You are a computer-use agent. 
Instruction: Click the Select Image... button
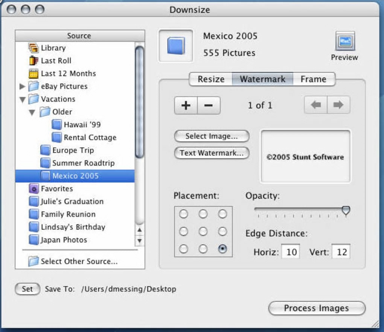click(x=212, y=136)
